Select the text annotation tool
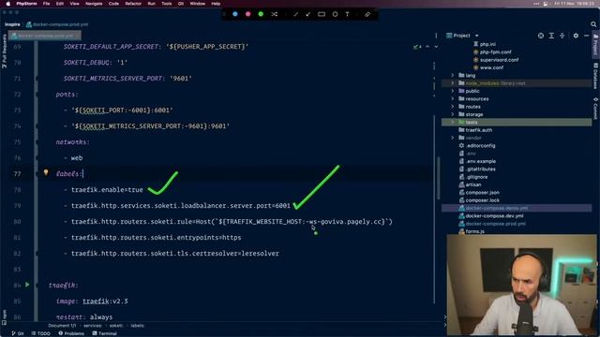This screenshot has height=337, width=600. (x=347, y=14)
